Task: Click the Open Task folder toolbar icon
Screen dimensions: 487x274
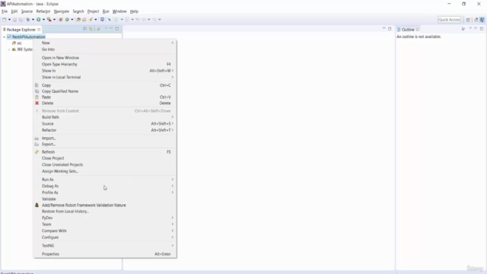Action: tap(84, 20)
